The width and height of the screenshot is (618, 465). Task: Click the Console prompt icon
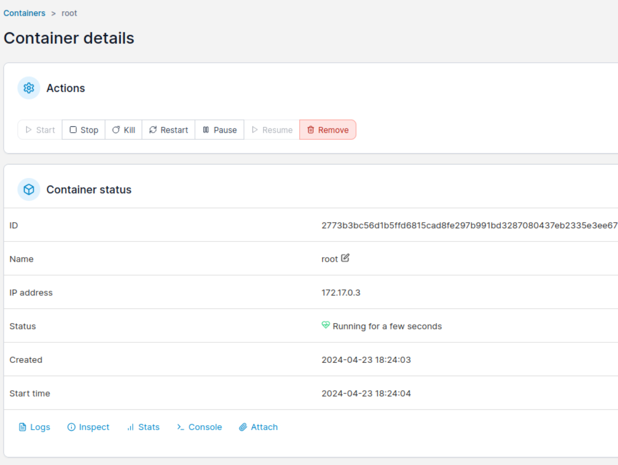181,427
